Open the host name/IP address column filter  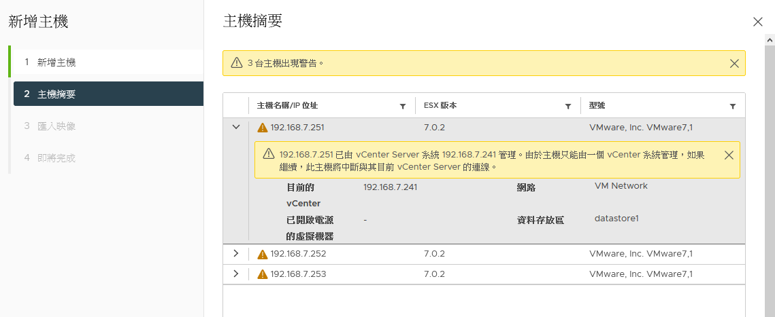click(403, 107)
